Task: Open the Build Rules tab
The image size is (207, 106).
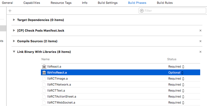Action: pos(165,3)
